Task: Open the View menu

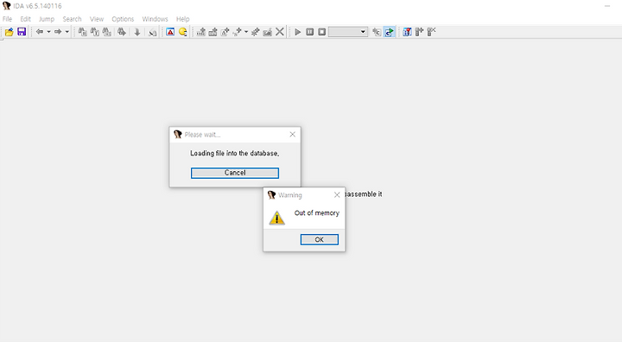Action: coord(97,19)
